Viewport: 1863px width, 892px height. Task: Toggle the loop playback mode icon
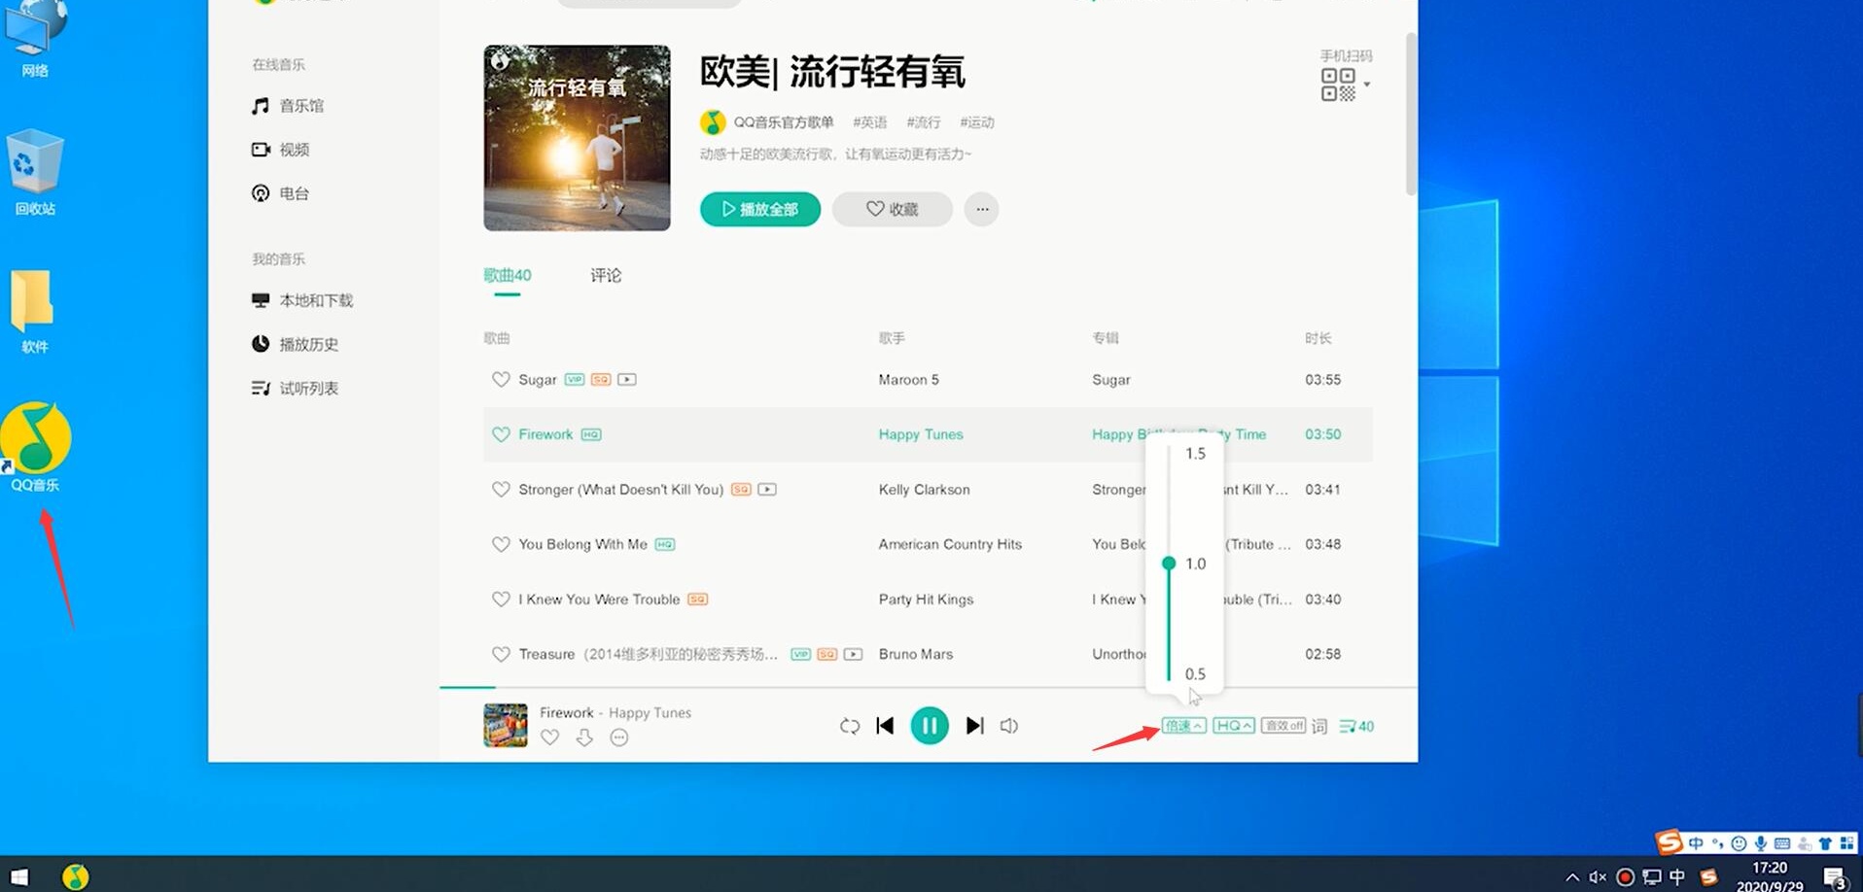(850, 726)
